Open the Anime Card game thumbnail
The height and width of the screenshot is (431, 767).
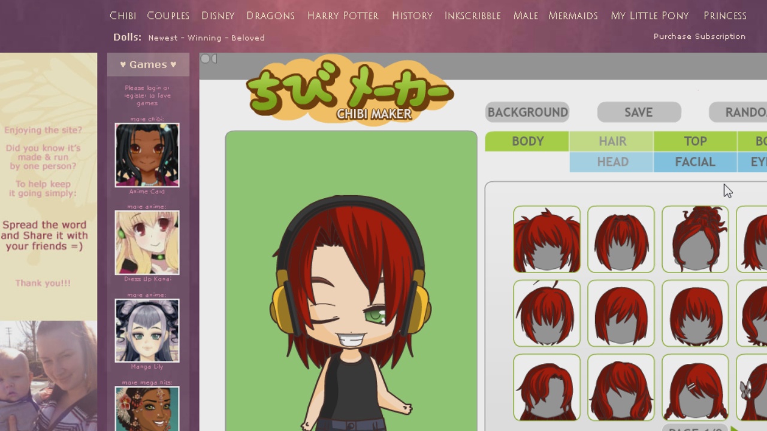(147, 155)
